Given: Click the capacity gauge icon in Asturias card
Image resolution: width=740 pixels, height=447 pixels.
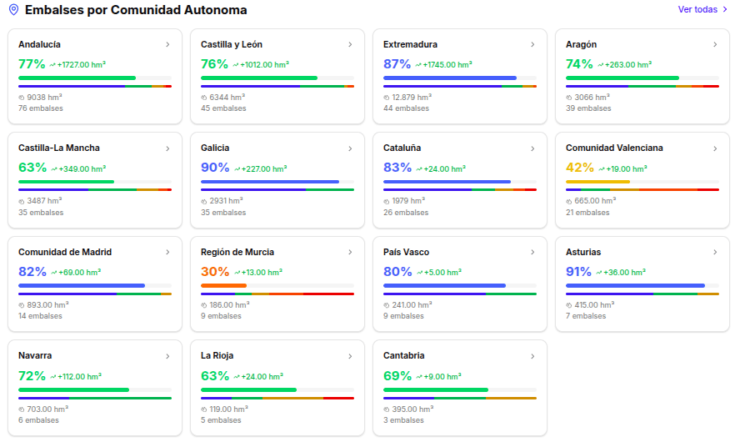Looking at the screenshot, I should click(x=569, y=305).
